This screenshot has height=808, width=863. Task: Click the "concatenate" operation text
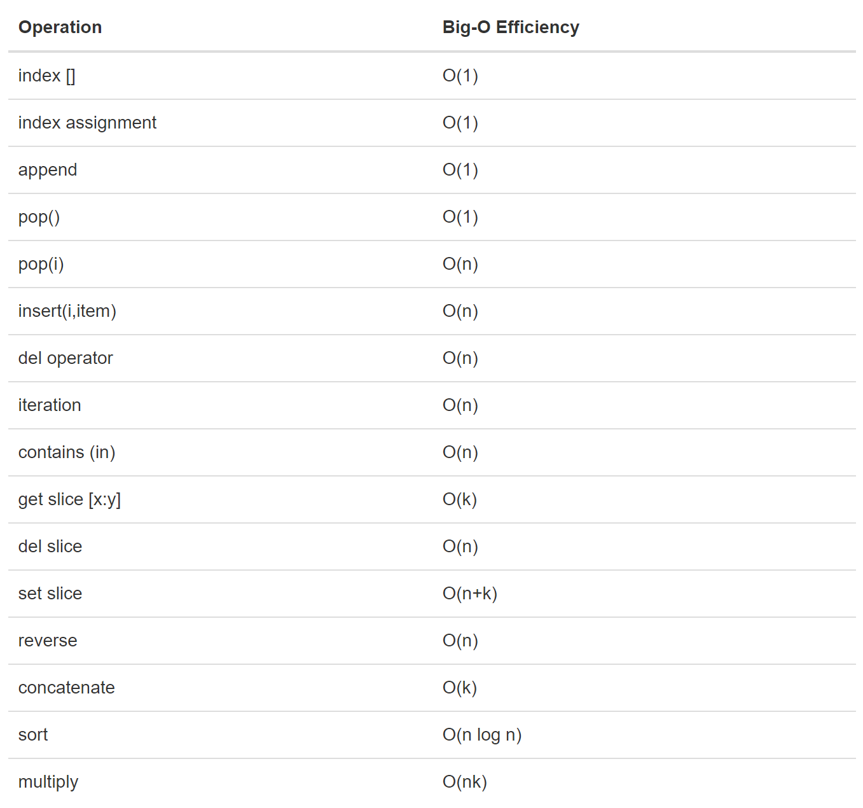pyautogui.click(x=67, y=688)
